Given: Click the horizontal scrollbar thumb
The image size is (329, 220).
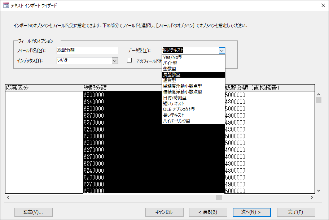Looking at the screenshot, I should pyautogui.click(x=219, y=197).
